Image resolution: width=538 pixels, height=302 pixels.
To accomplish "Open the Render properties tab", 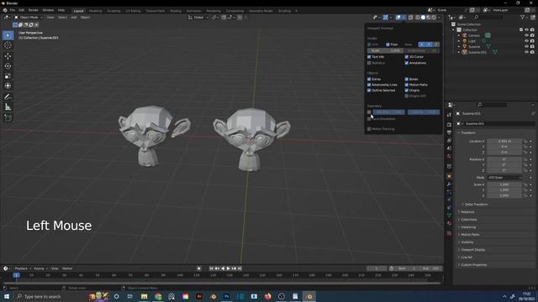I will coord(449,125).
